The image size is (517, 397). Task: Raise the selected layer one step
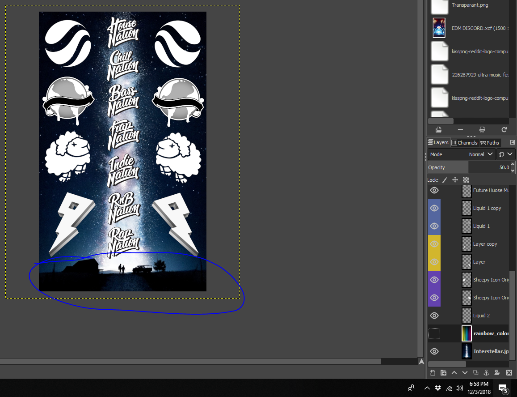(454, 372)
